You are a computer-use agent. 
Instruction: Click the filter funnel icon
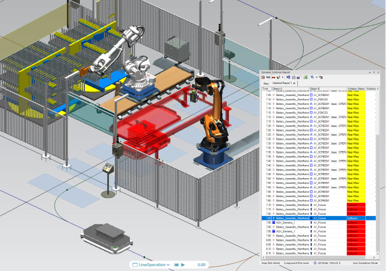[312, 77]
